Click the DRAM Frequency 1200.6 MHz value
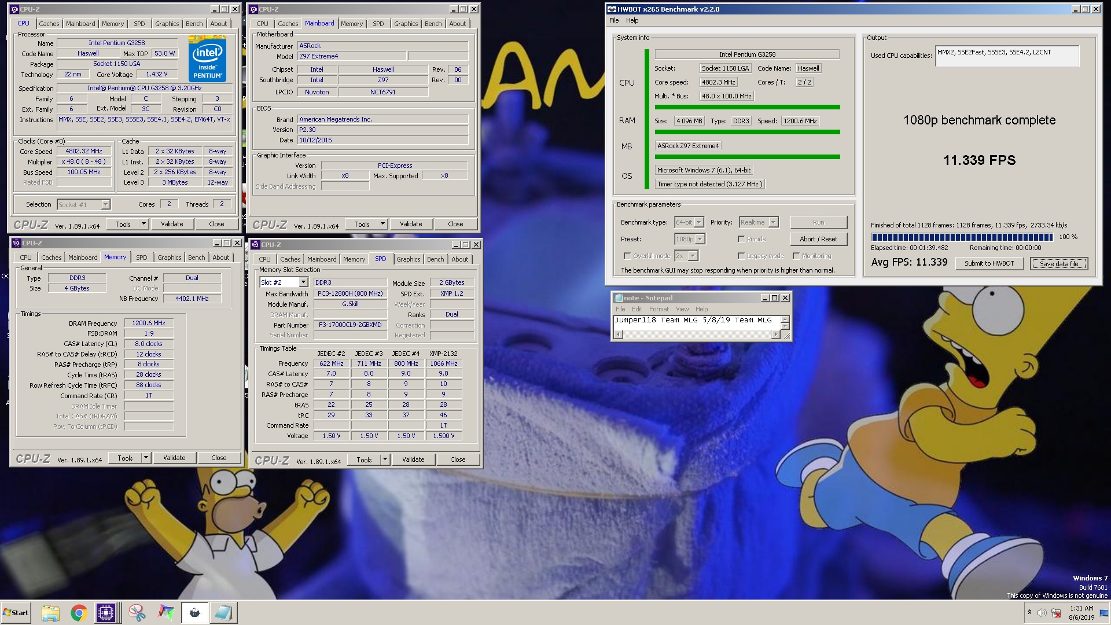 click(x=149, y=323)
